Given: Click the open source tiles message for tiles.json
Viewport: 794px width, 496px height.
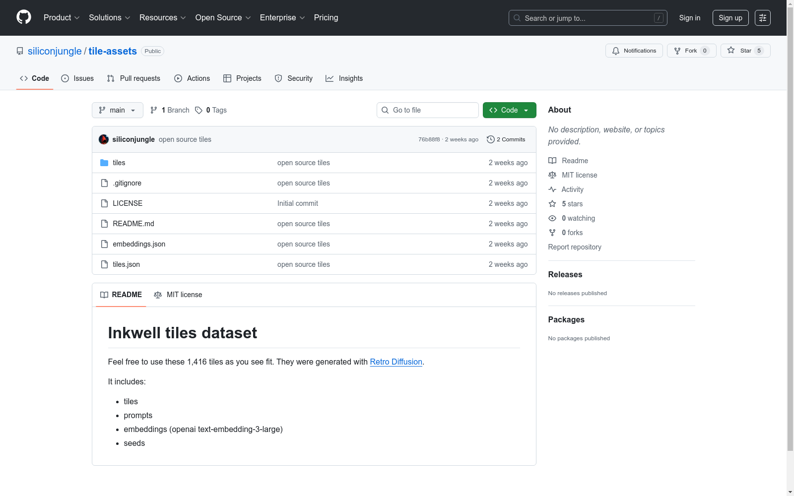Looking at the screenshot, I should [x=304, y=264].
